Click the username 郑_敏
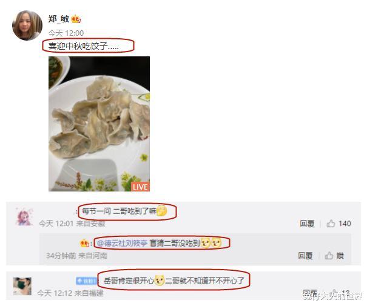 pos(58,19)
